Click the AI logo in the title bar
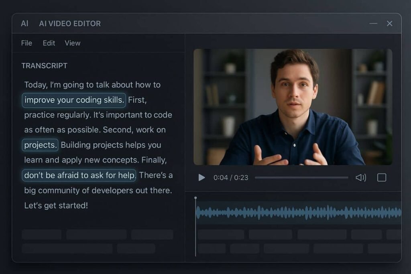 tap(24, 23)
